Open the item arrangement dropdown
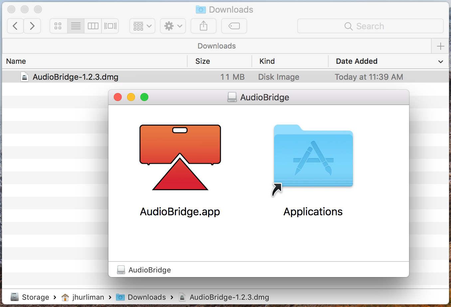The width and height of the screenshot is (451, 307). click(x=142, y=26)
